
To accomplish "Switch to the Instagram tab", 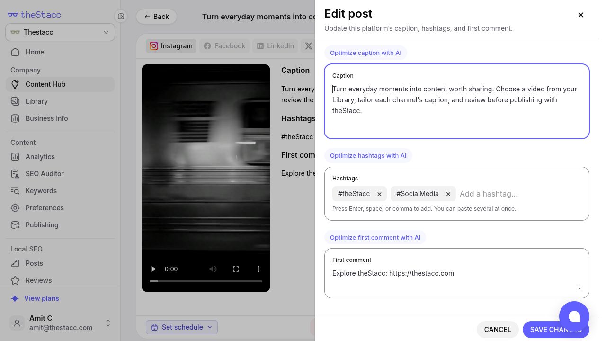I will pyautogui.click(x=171, y=46).
